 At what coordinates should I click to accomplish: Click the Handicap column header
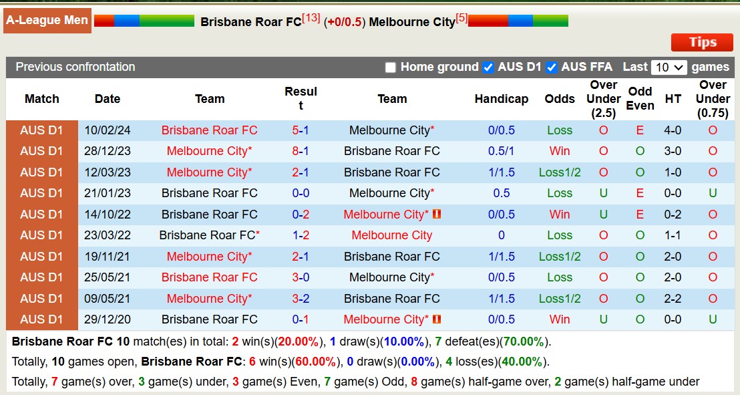502,99
